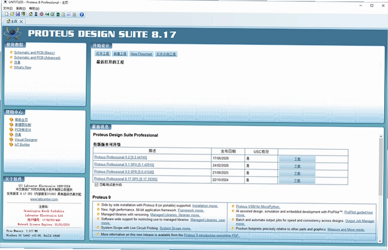Open the Installation movie link
Viewport: 388px width, 250px height.
coord(205,206)
